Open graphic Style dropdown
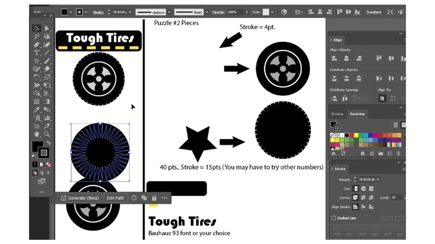435x244 pixels. click(273, 12)
